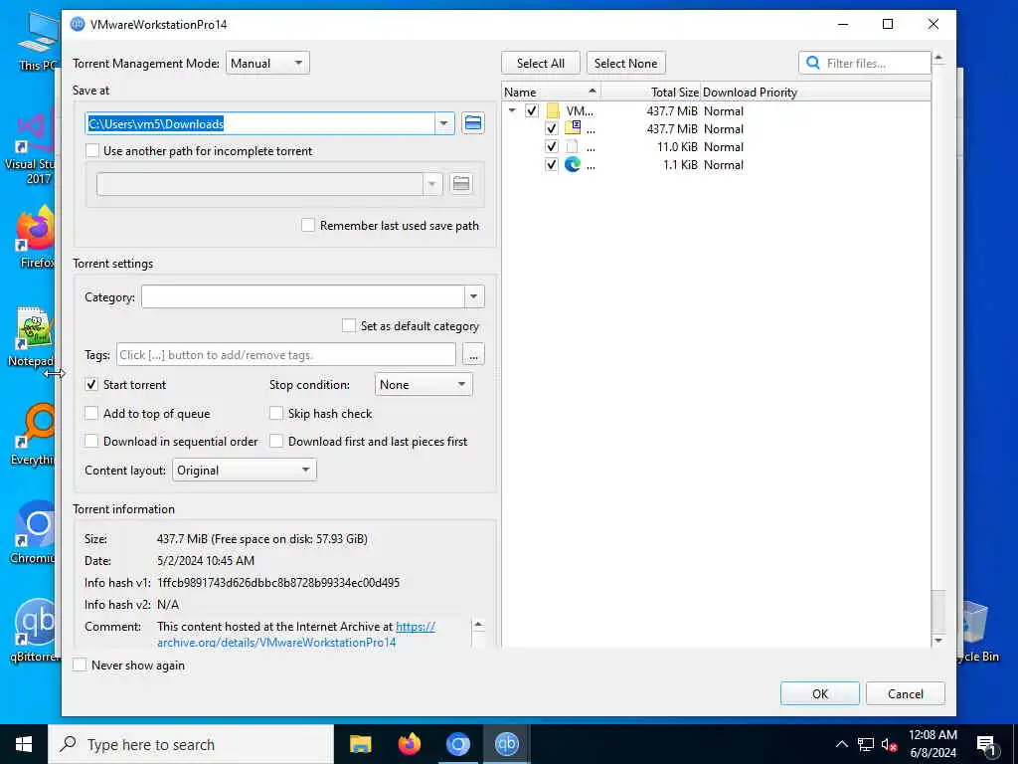This screenshot has height=764, width=1018.
Task: Enable Add to top of queue
Action: 91,413
